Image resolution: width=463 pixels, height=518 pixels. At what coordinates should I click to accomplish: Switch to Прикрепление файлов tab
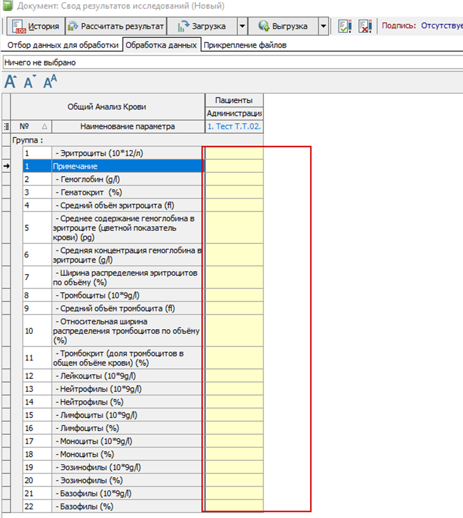[245, 45]
